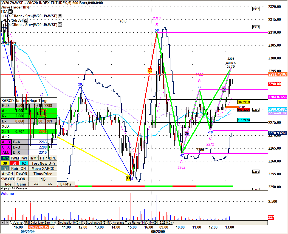Click the red 50 retracement swatch
The height and width of the screenshot is (234, 288).
tap(14, 163)
